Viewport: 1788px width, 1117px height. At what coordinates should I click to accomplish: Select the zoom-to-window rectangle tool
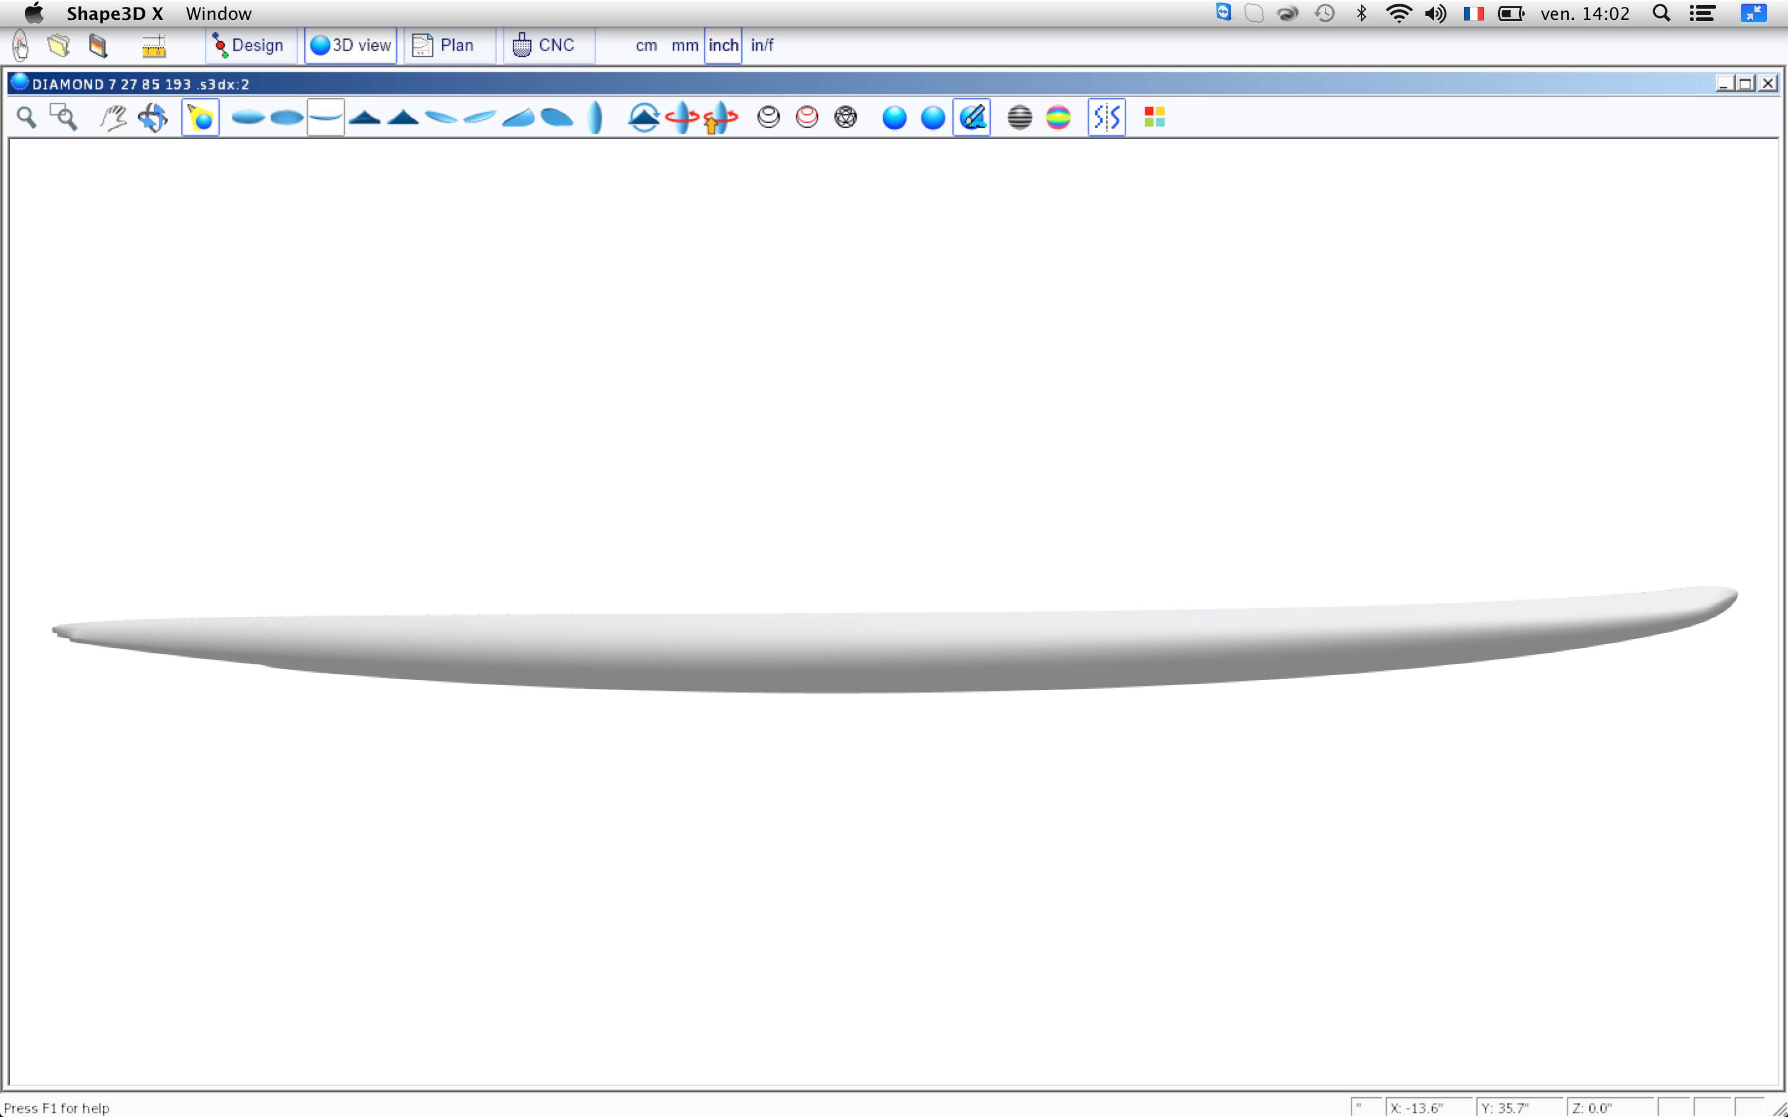[63, 117]
